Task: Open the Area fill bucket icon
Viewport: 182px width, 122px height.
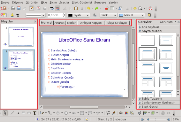Action: coord(95,15)
